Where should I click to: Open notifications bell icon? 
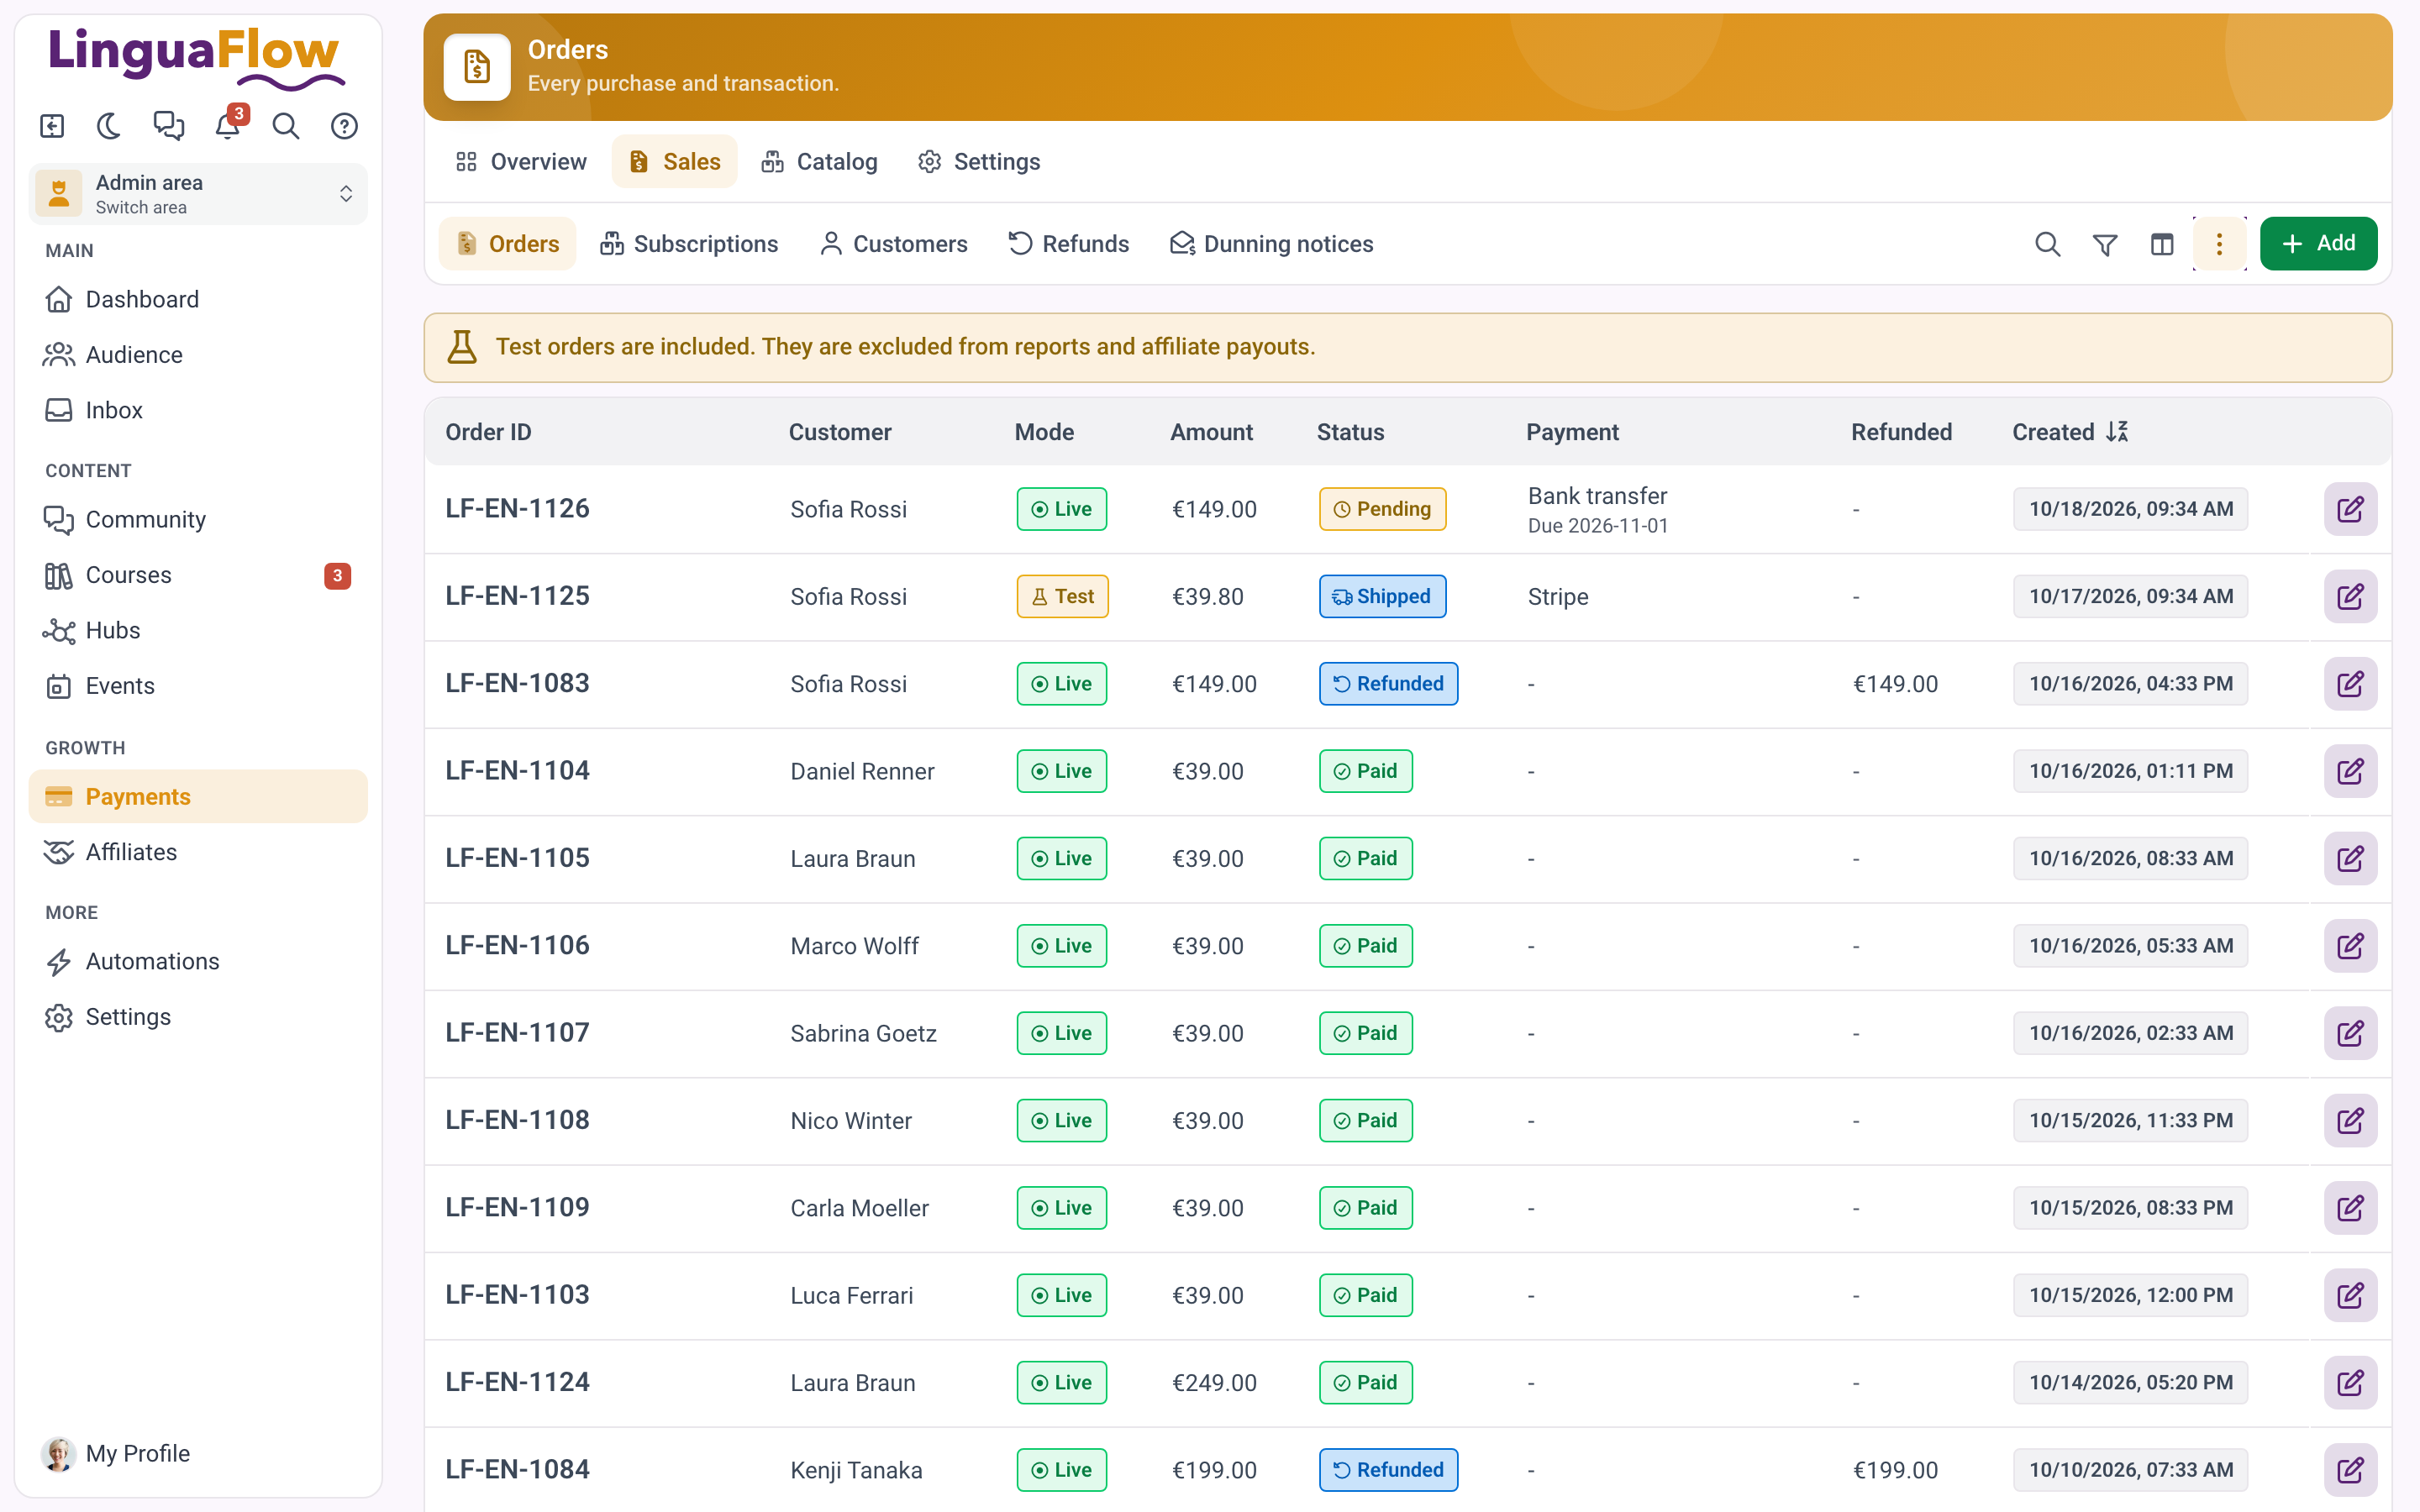pyautogui.click(x=228, y=126)
